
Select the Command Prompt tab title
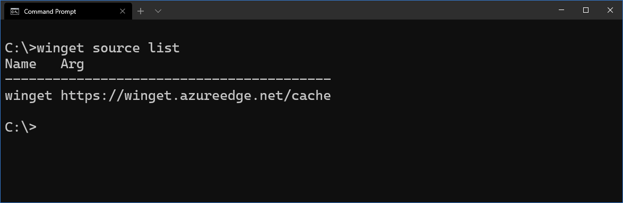coord(50,12)
